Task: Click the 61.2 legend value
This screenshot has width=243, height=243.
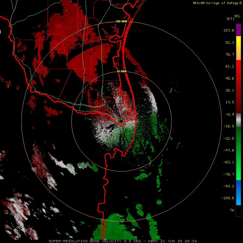Action: (x=230, y=66)
